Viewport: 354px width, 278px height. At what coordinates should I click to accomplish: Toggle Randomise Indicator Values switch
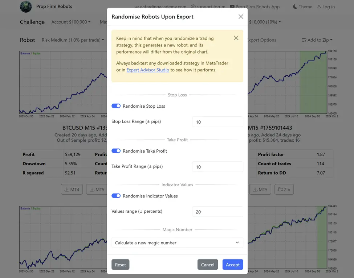pyautogui.click(x=116, y=196)
